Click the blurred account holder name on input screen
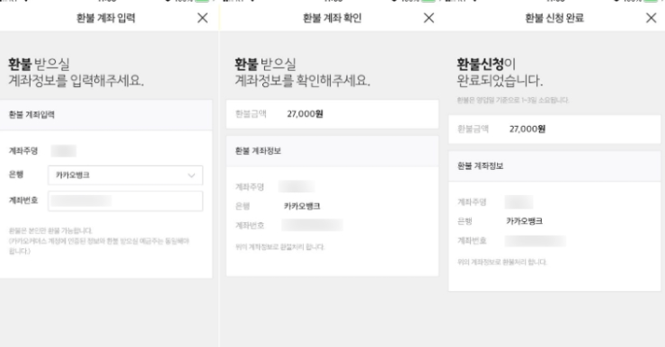665x347 pixels. point(64,151)
